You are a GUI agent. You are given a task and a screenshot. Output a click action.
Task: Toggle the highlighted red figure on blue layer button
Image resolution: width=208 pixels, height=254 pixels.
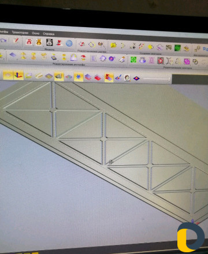pos(109,77)
